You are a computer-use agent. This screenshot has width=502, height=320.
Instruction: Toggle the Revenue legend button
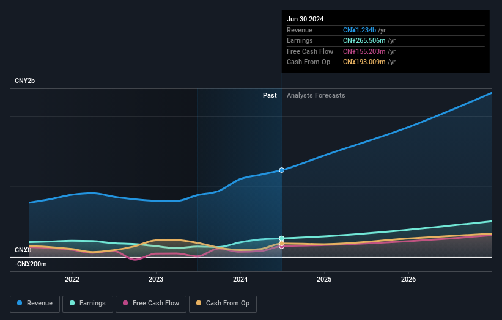(x=35, y=304)
